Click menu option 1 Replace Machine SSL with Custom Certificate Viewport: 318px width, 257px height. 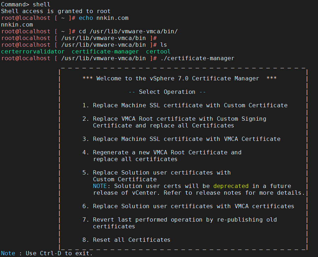tap(185, 105)
